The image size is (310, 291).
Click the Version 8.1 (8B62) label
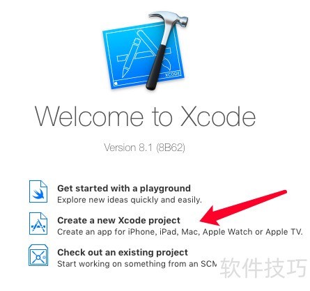[144, 148]
